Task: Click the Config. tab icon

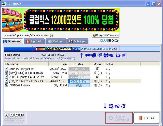Action: coord(50,41)
